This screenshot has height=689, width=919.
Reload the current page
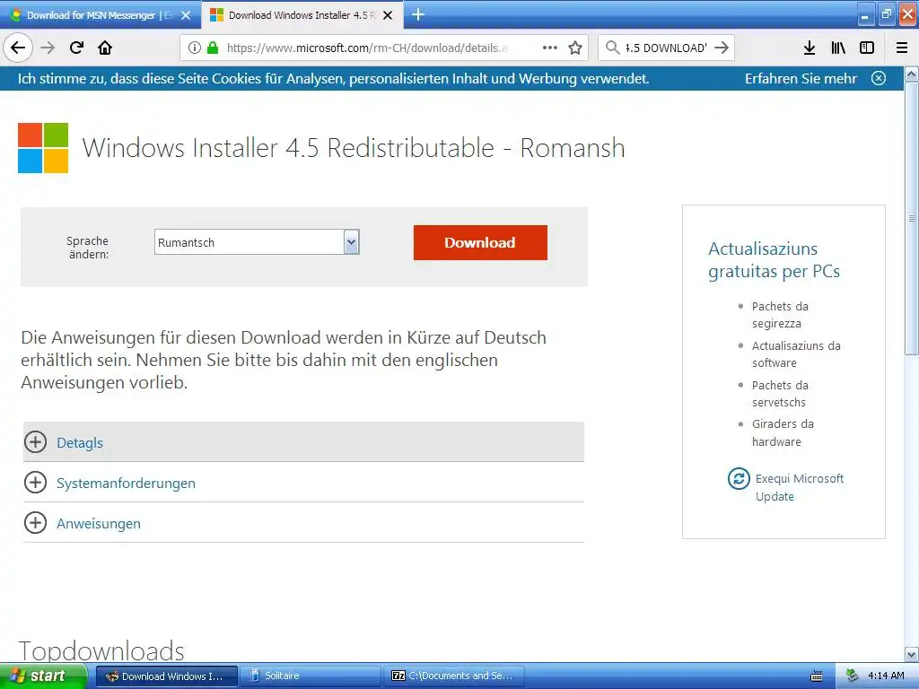pos(76,48)
